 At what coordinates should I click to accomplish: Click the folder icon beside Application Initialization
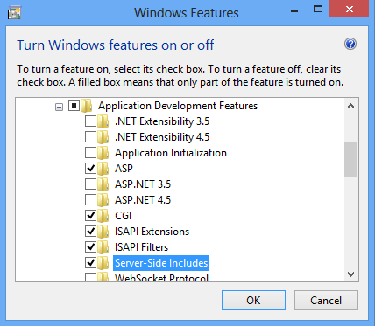[x=103, y=153]
